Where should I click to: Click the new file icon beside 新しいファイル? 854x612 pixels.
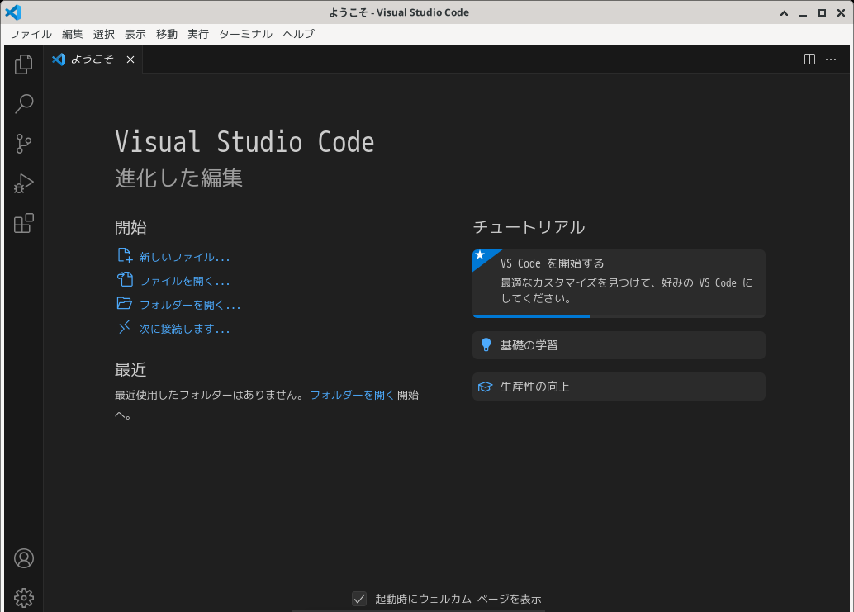(x=125, y=255)
